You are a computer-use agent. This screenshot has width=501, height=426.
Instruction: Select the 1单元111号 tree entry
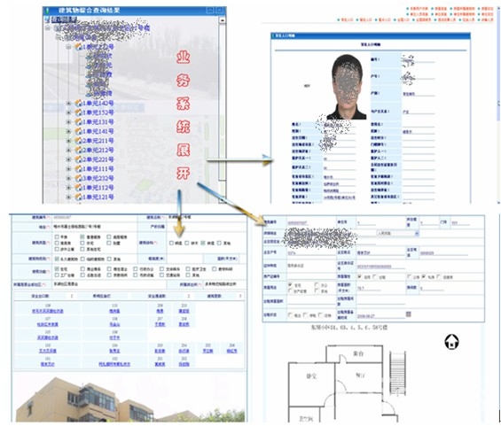click(98, 169)
